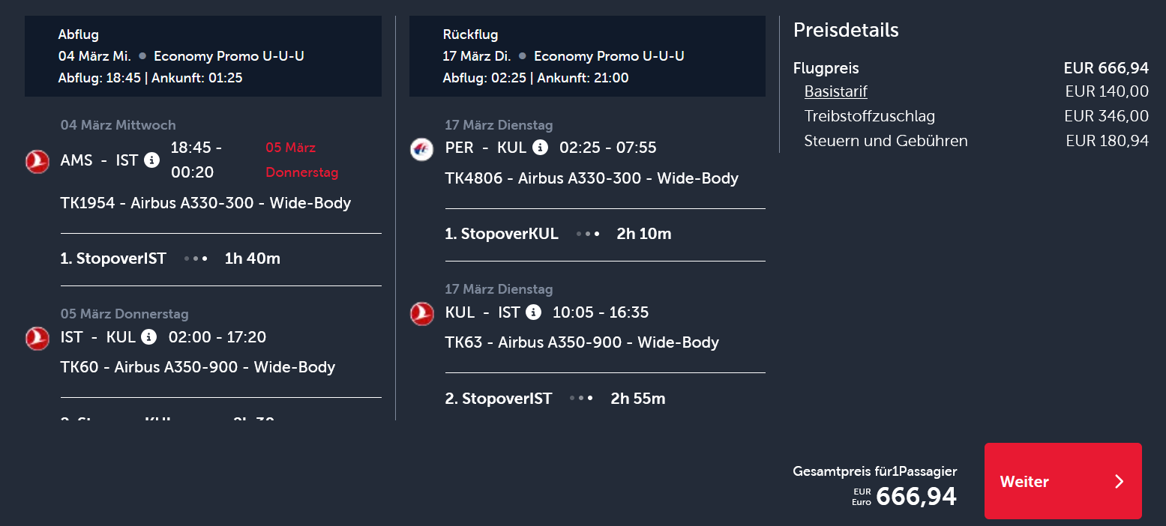Select the Abflug 04 März summary header
The image size is (1166, 526).
[x=203, y=56]
